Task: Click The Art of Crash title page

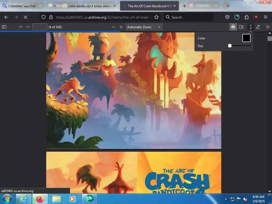Action: [x=134, y=172]
